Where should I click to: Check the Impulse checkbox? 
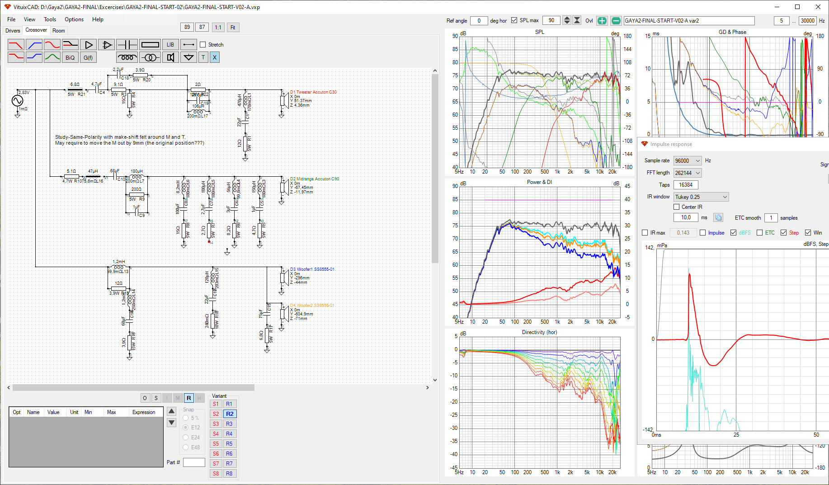click(702, 233)
